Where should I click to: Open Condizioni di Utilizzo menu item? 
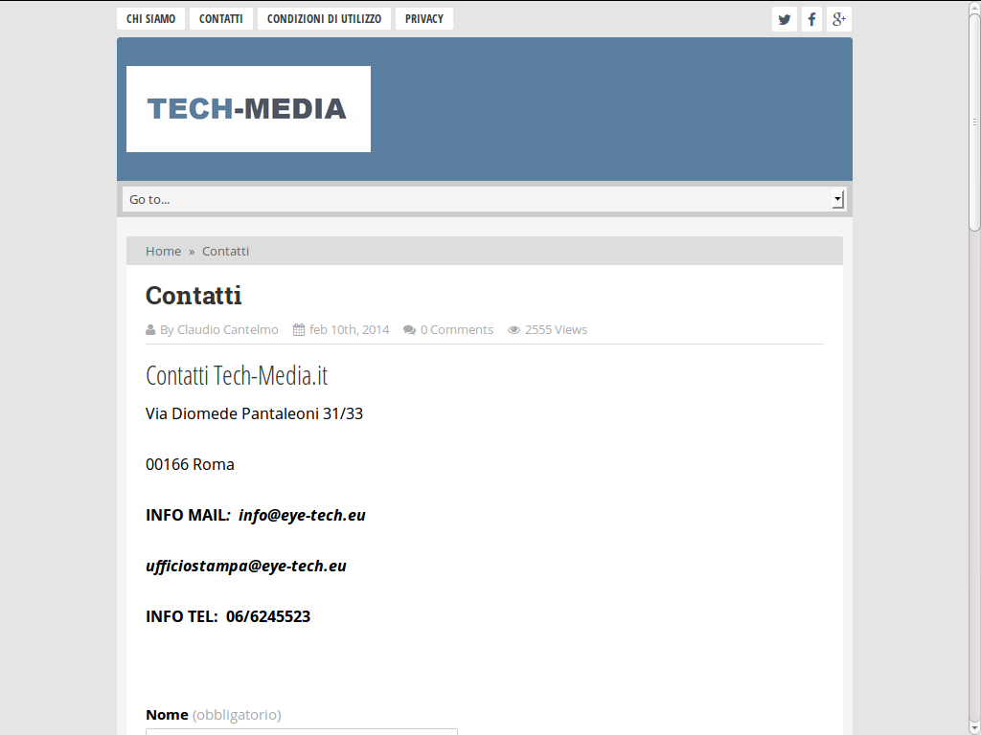324,19
